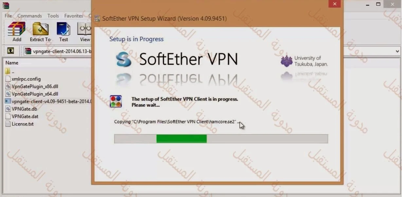Expand the archive path dropdown arrow
Viewport: 402px width, 197px height.
pos(397,51)
